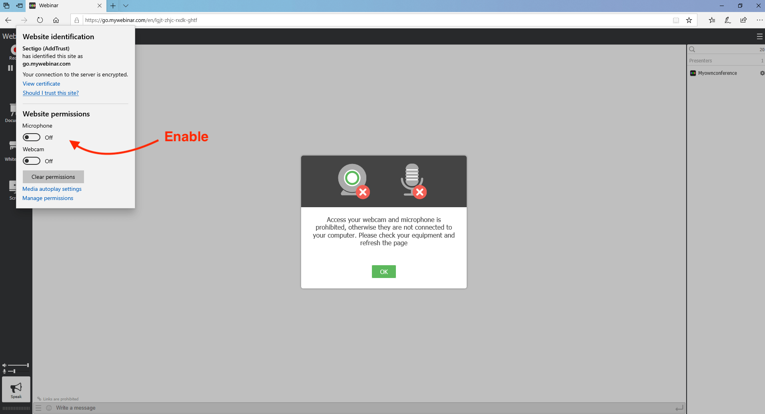The width and height of the screenshot is (765, 414).
Task: Go to browser home page
Action: pyautogui.click(x=56, y=20)
